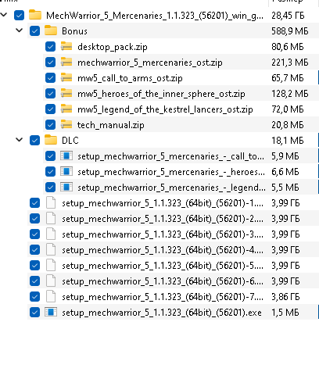Image resolution: width=319 pixels, height=379 pixels.
Task: Collapse the DLC folder
Action: click(20, 140)
